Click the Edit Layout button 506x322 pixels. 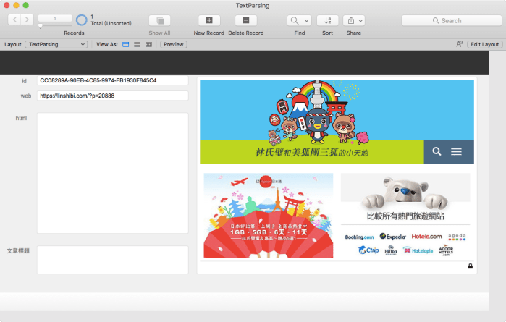tap(484, 44)
